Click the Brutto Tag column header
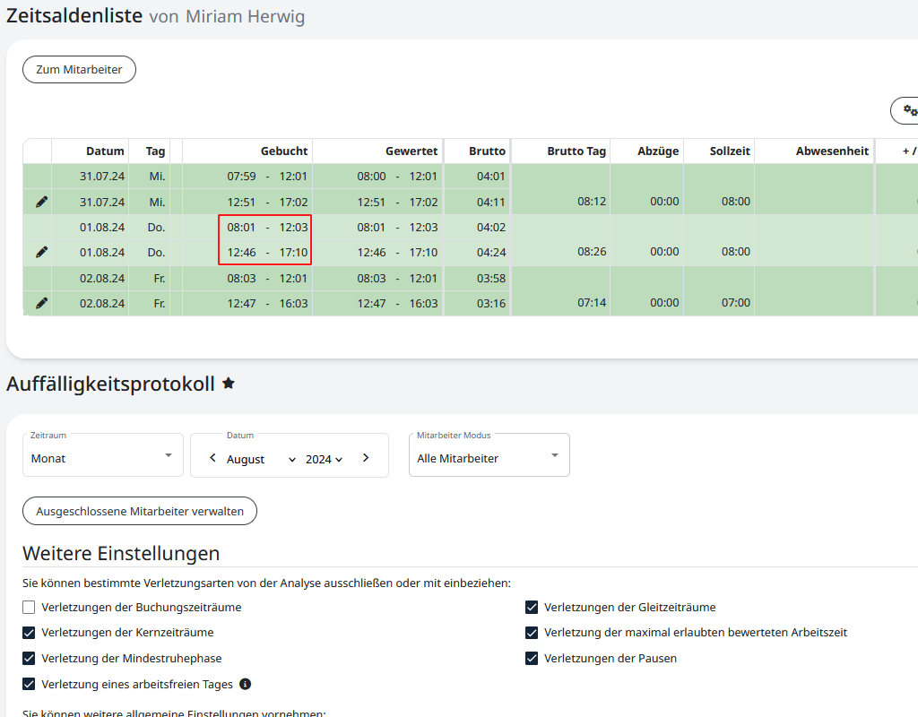Viewport: 918px width, 717px height. pyautogui.click(x=576, y=151)
